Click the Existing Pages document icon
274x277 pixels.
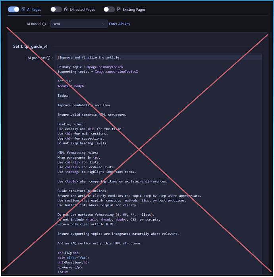(119, 9)
